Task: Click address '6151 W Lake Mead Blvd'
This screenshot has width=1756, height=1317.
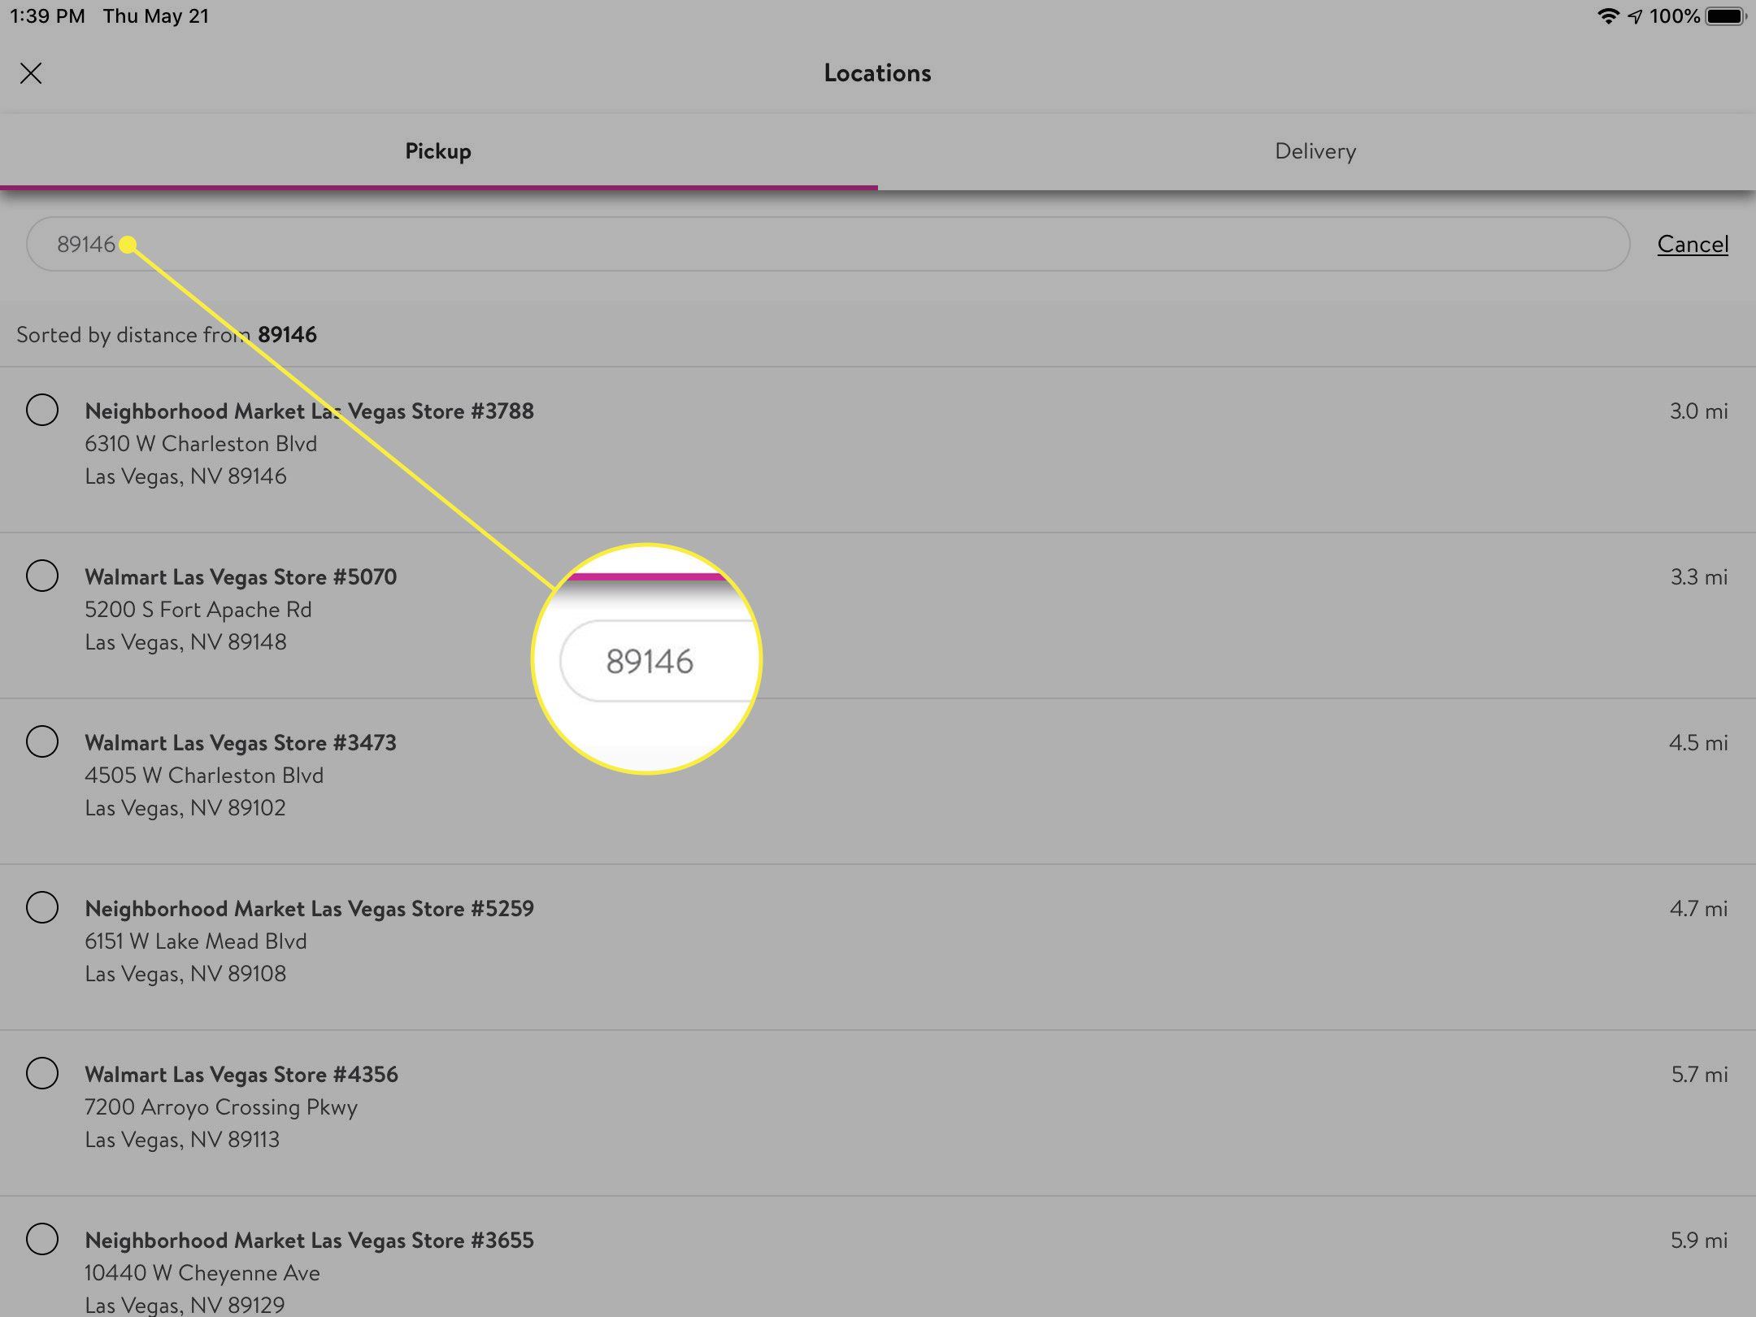Action: (x=196, y=941)
